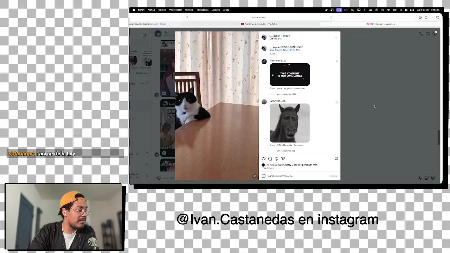Click the Spotlight search icon in menu bar
450x253 pixels.
[401, 10]
